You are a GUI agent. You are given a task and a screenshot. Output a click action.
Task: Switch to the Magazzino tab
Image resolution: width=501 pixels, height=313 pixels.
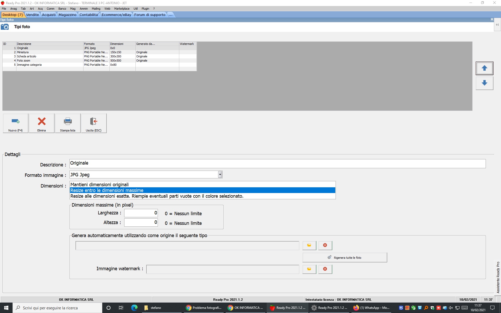click(67, 15)
